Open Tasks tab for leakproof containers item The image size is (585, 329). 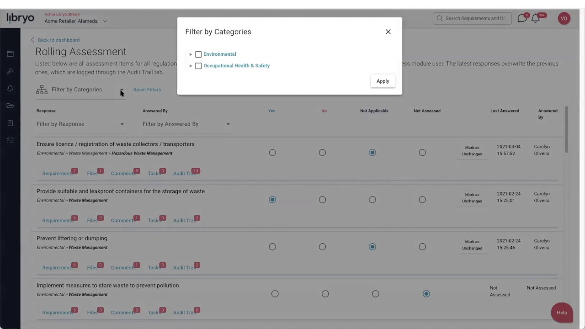154,220
